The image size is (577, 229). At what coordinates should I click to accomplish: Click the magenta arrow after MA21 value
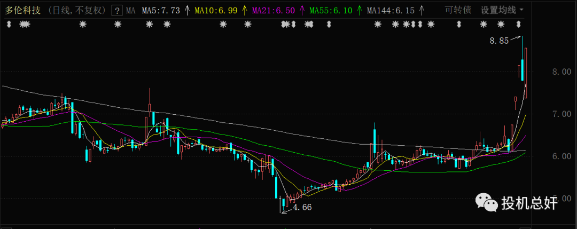[302, 10]
